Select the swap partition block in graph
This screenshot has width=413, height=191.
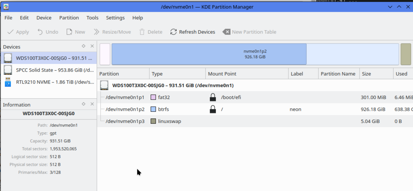[x=406, y=54]
